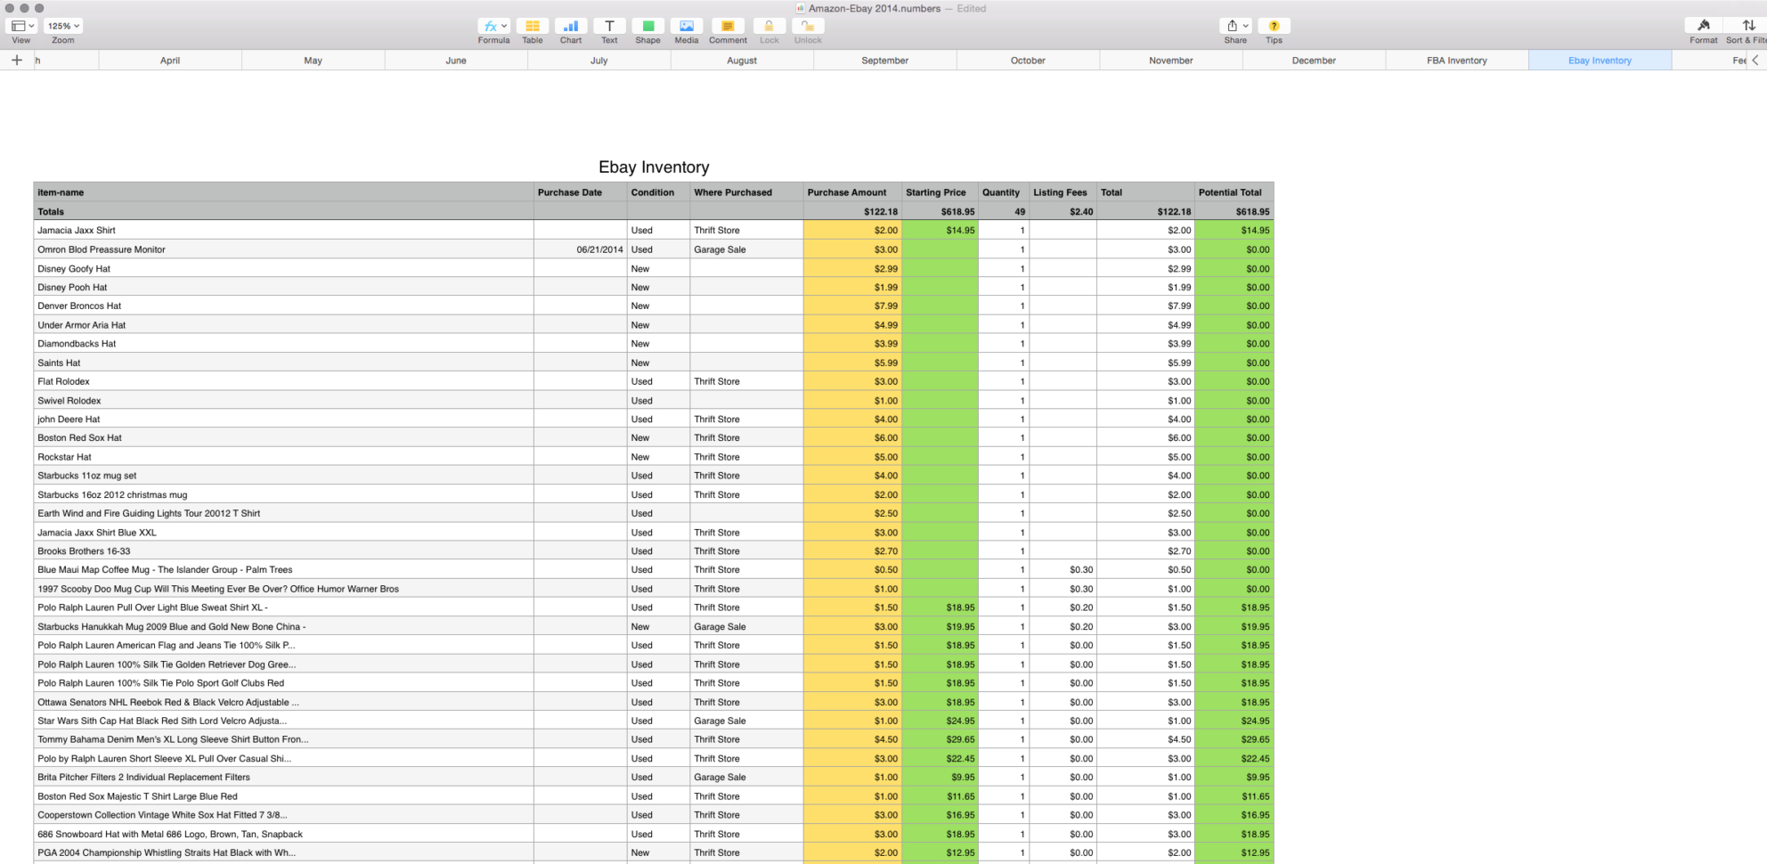Open Numbers Tips

[x=1274, y=27]
